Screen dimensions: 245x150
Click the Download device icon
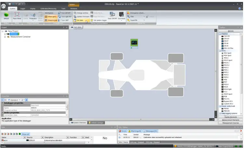[x=122, y=15]
